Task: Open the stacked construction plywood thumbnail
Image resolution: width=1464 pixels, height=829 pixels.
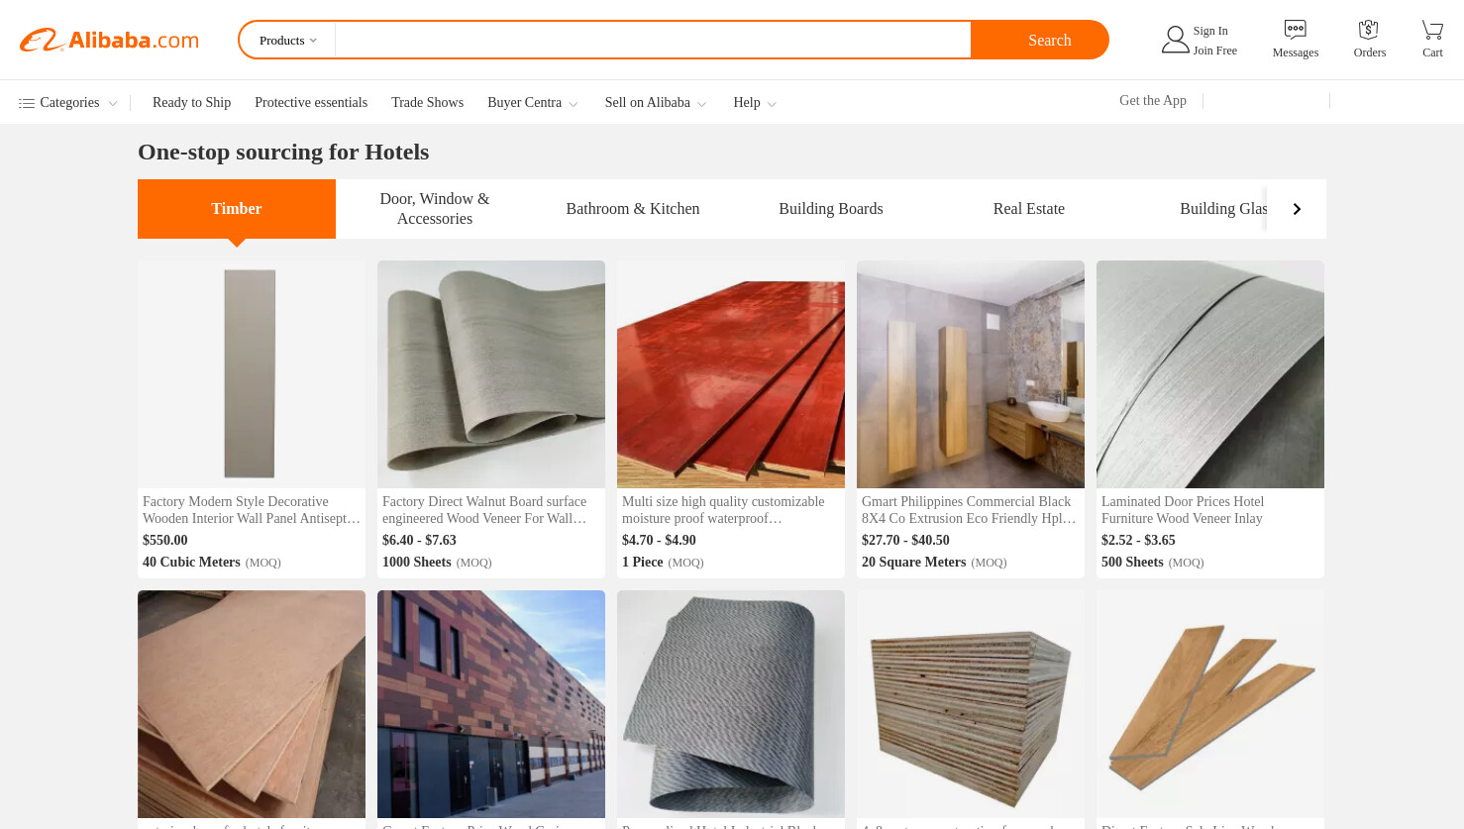Action: tap(971, 704)
